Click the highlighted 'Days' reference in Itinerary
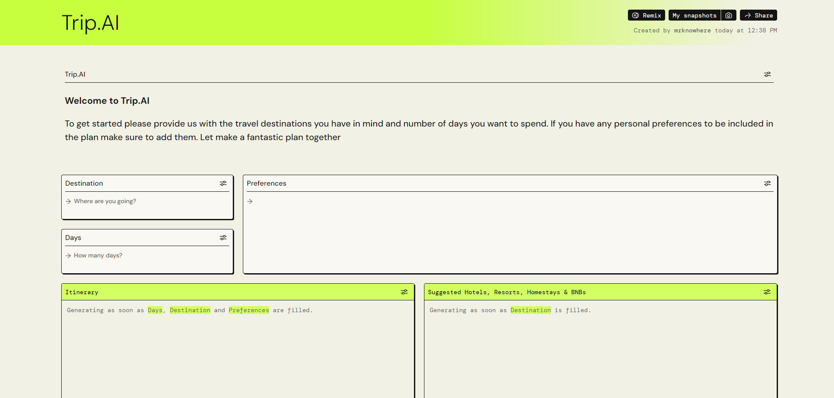Image resolution: width=834 pixels, height=398 pixels. [x=155, y=310]
